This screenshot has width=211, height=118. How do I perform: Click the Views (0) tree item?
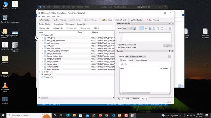tap(47, 74)
